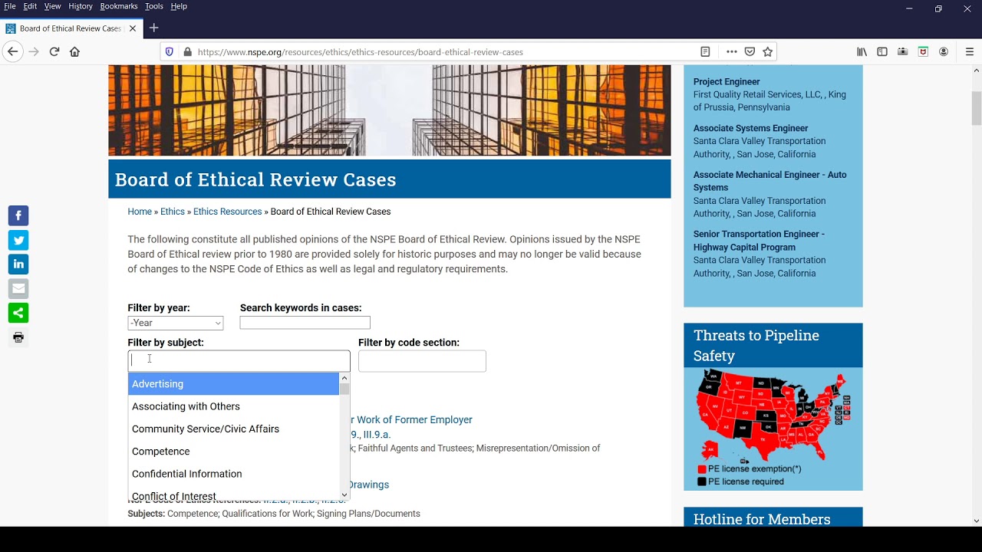Open the browser home page icon
The width and height of the screenshot is (982, 552).
coord(74,51)
